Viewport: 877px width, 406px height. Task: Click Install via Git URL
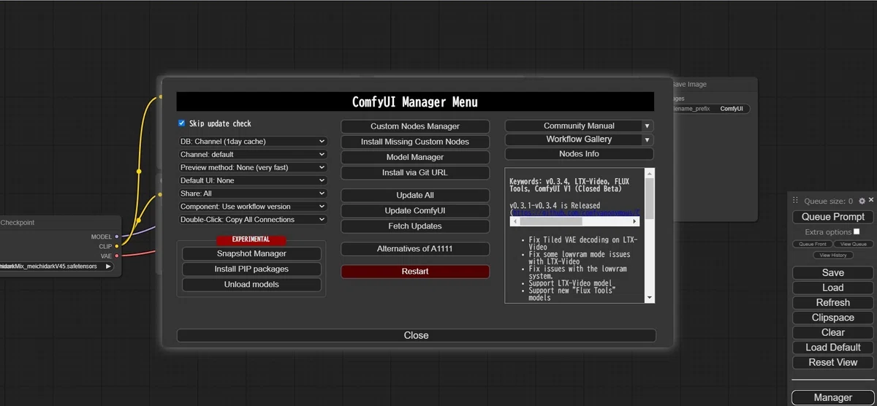[x=415, y=172]
